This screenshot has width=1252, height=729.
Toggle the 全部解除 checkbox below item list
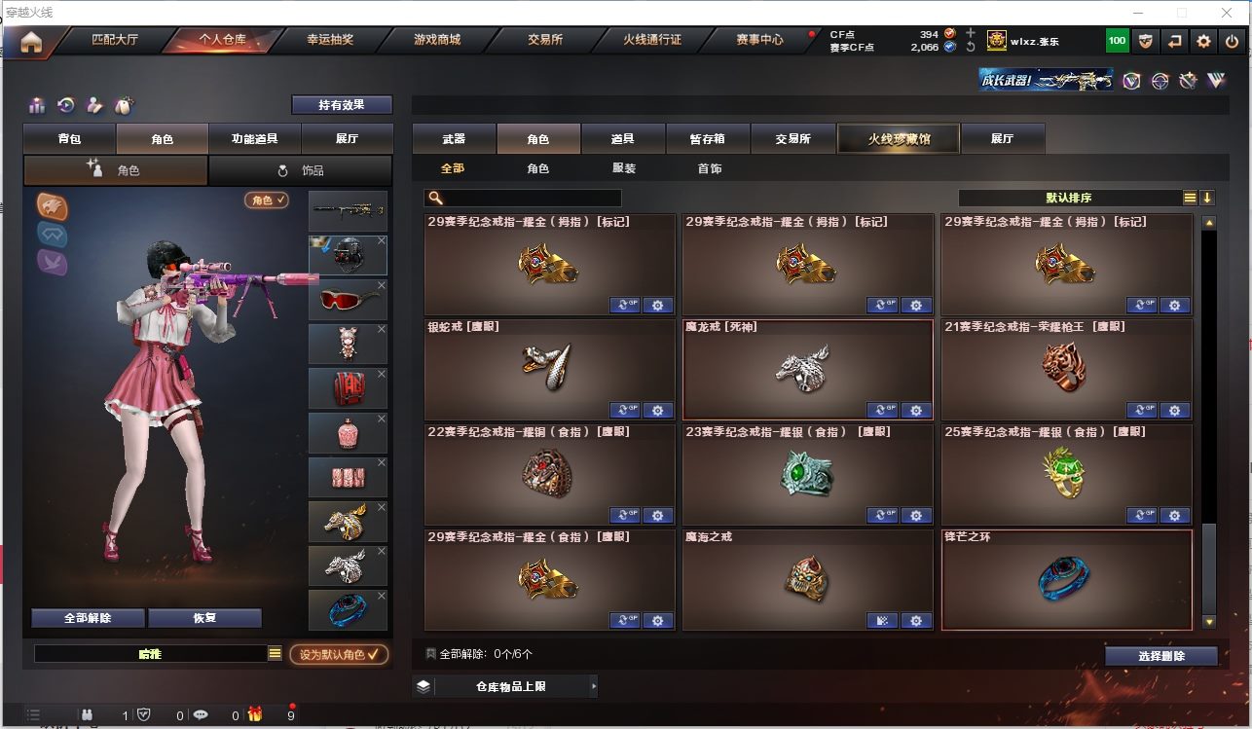[430, 654]
